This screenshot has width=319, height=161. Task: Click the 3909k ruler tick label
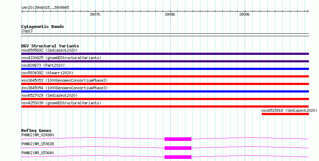tap(244, 14)
